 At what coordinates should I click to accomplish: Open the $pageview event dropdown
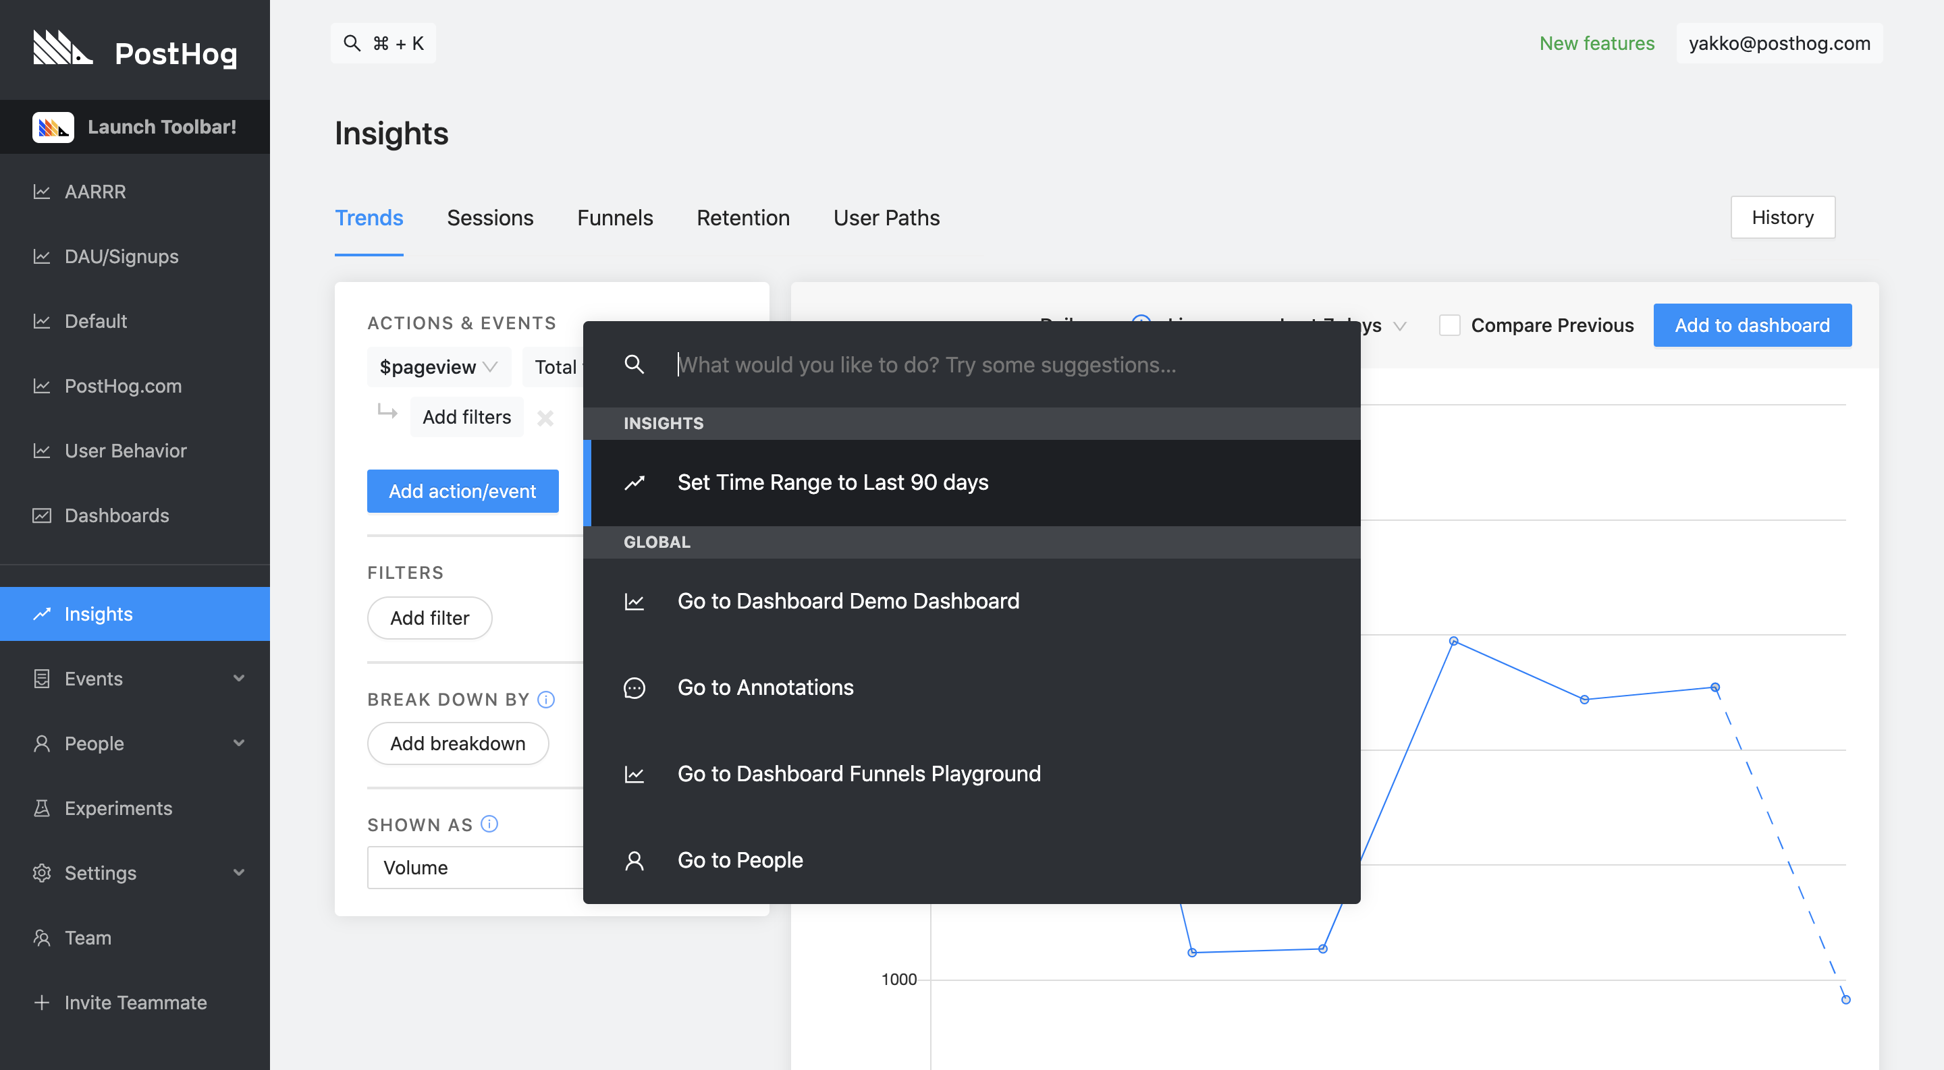439,367
